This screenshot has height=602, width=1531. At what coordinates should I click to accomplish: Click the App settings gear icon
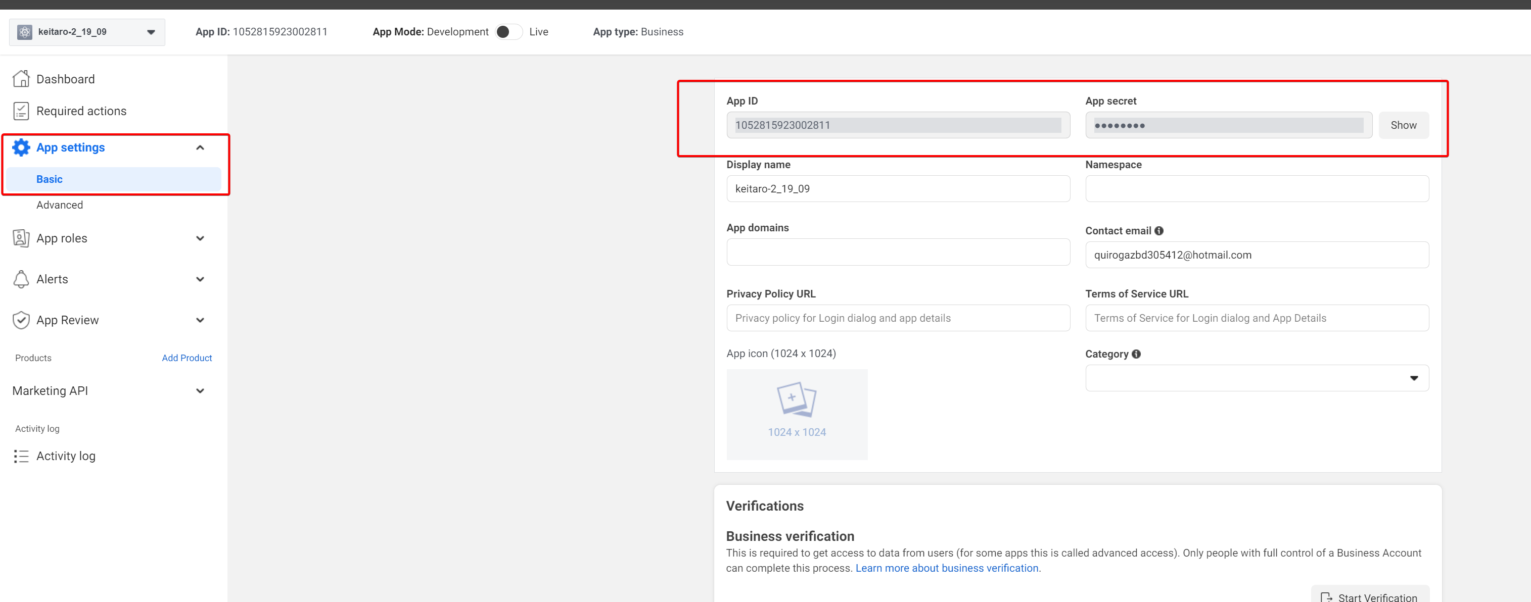21,147
